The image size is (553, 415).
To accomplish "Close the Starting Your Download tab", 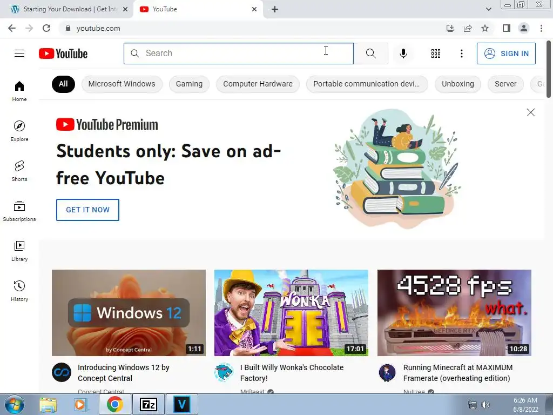I will click(125, 9).
